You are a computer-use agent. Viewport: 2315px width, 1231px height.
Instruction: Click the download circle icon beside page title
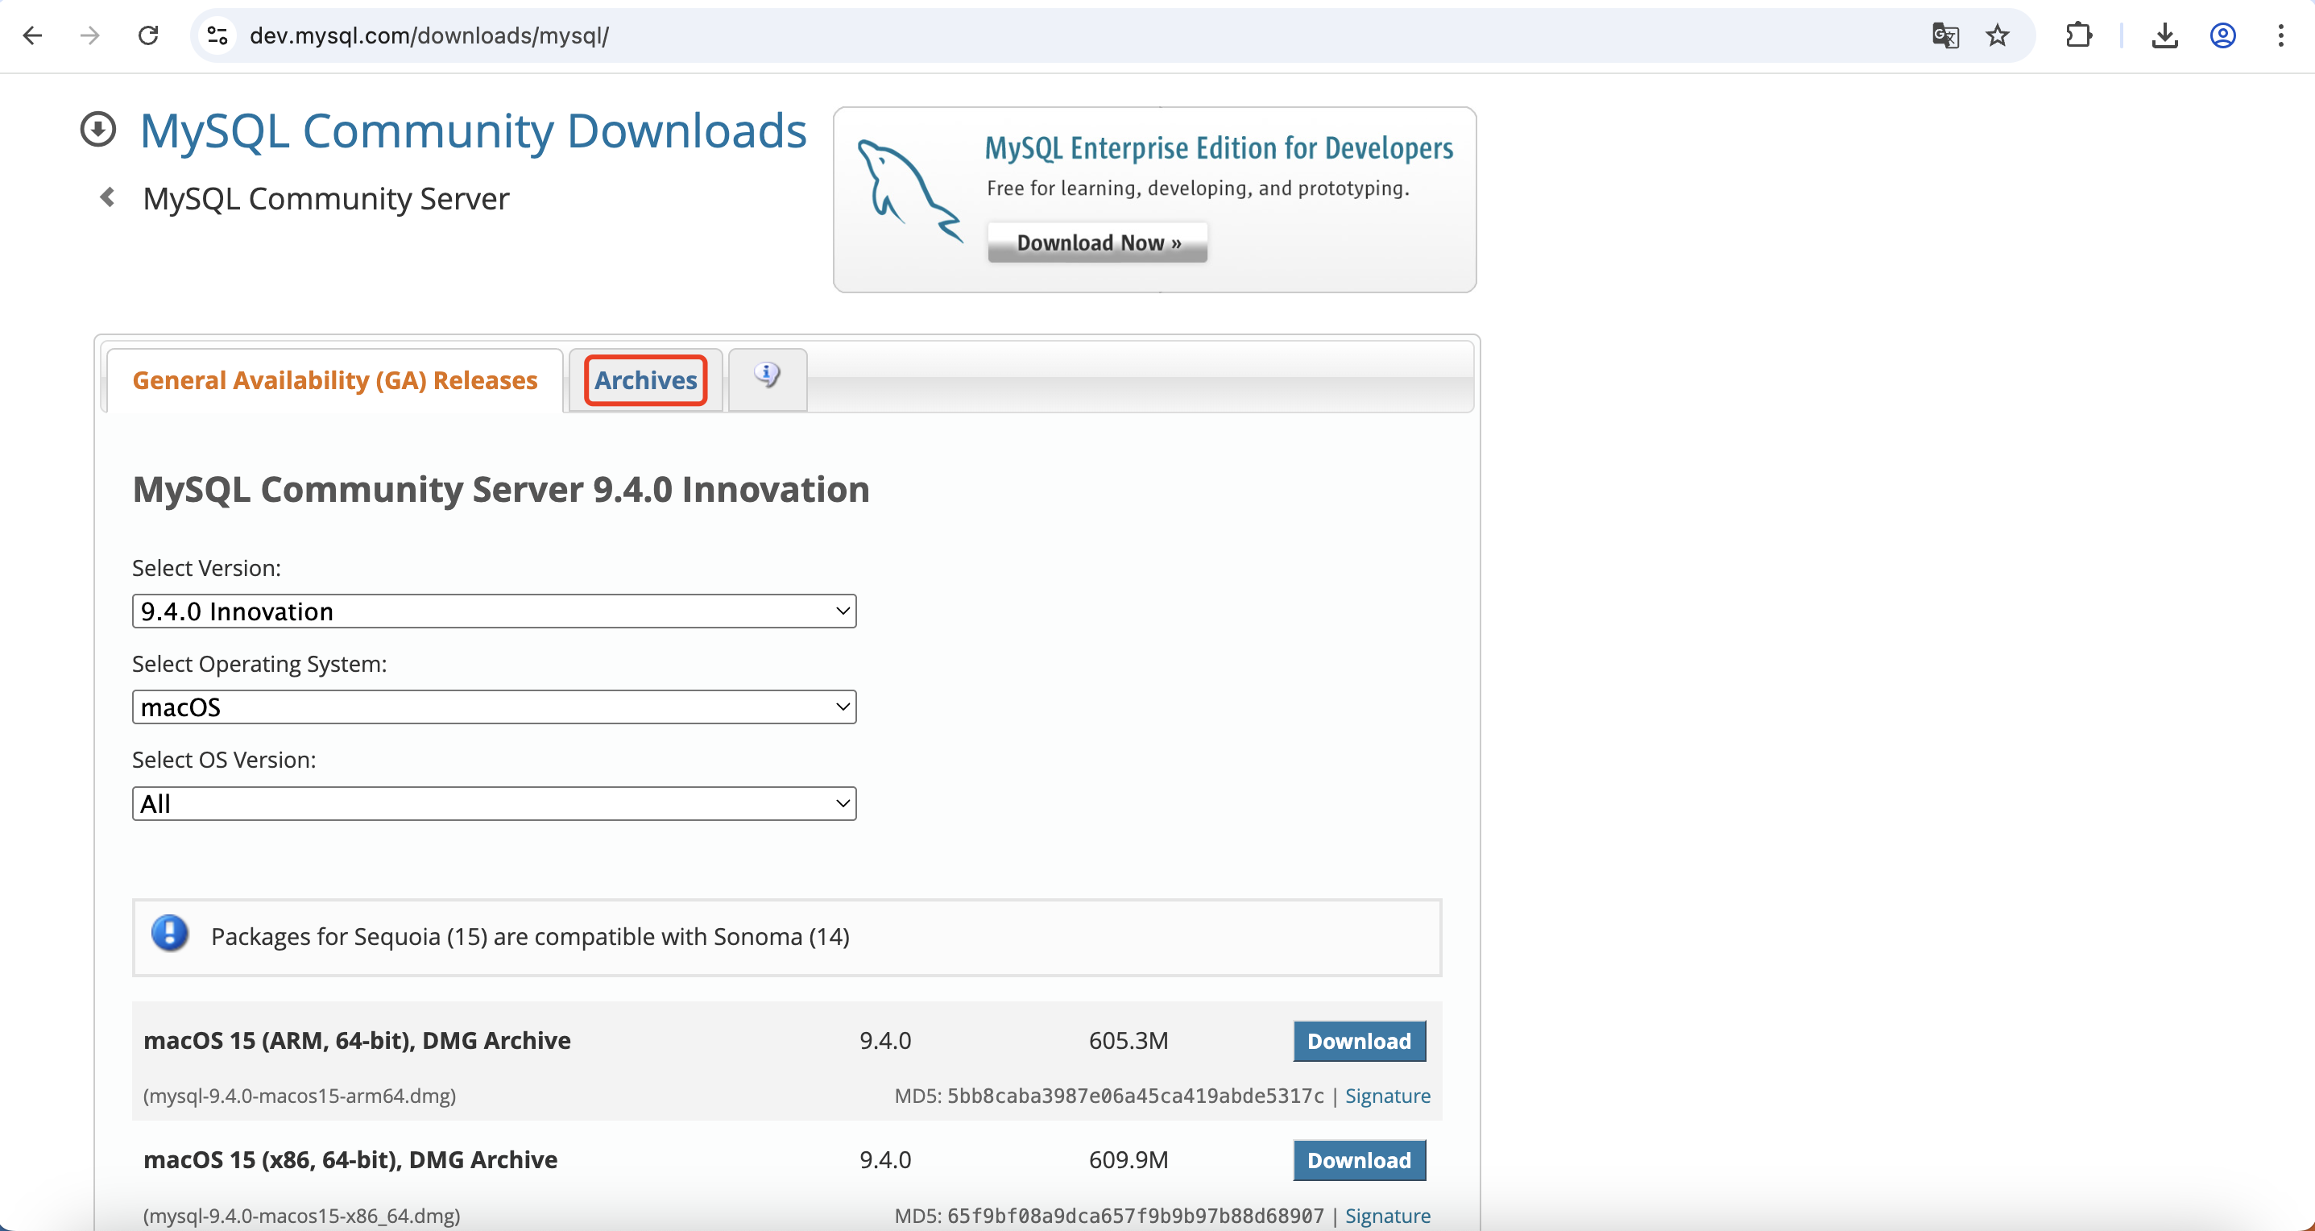coord(98,128)
